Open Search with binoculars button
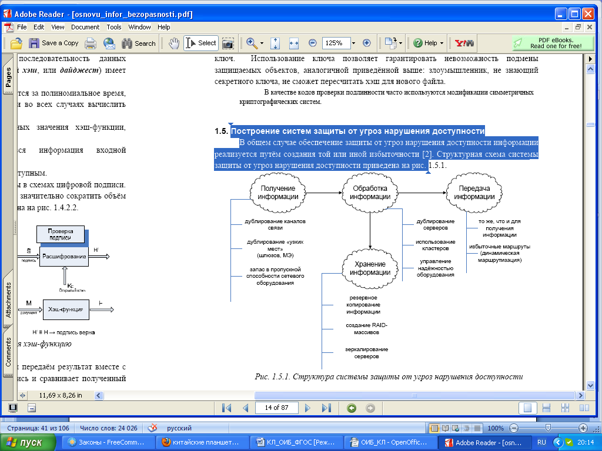Image resolution: width=602 pixels, height=451 pixels. coord(138,43)
